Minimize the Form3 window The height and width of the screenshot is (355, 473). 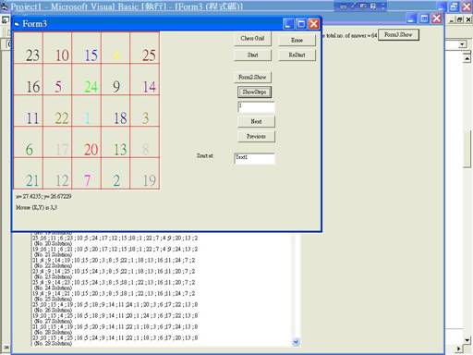[288, 24]
